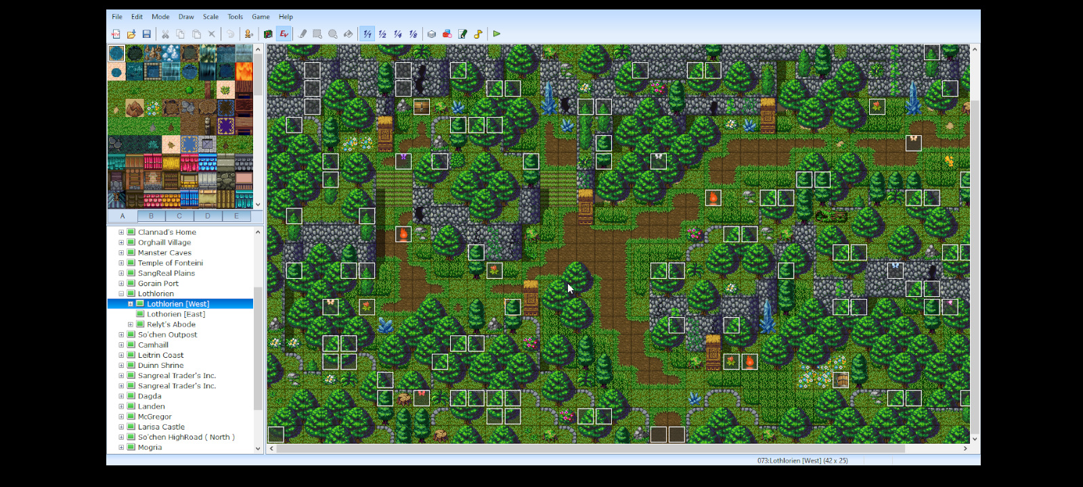Start Playtest with the green arrow

click(x=497, y=34)
